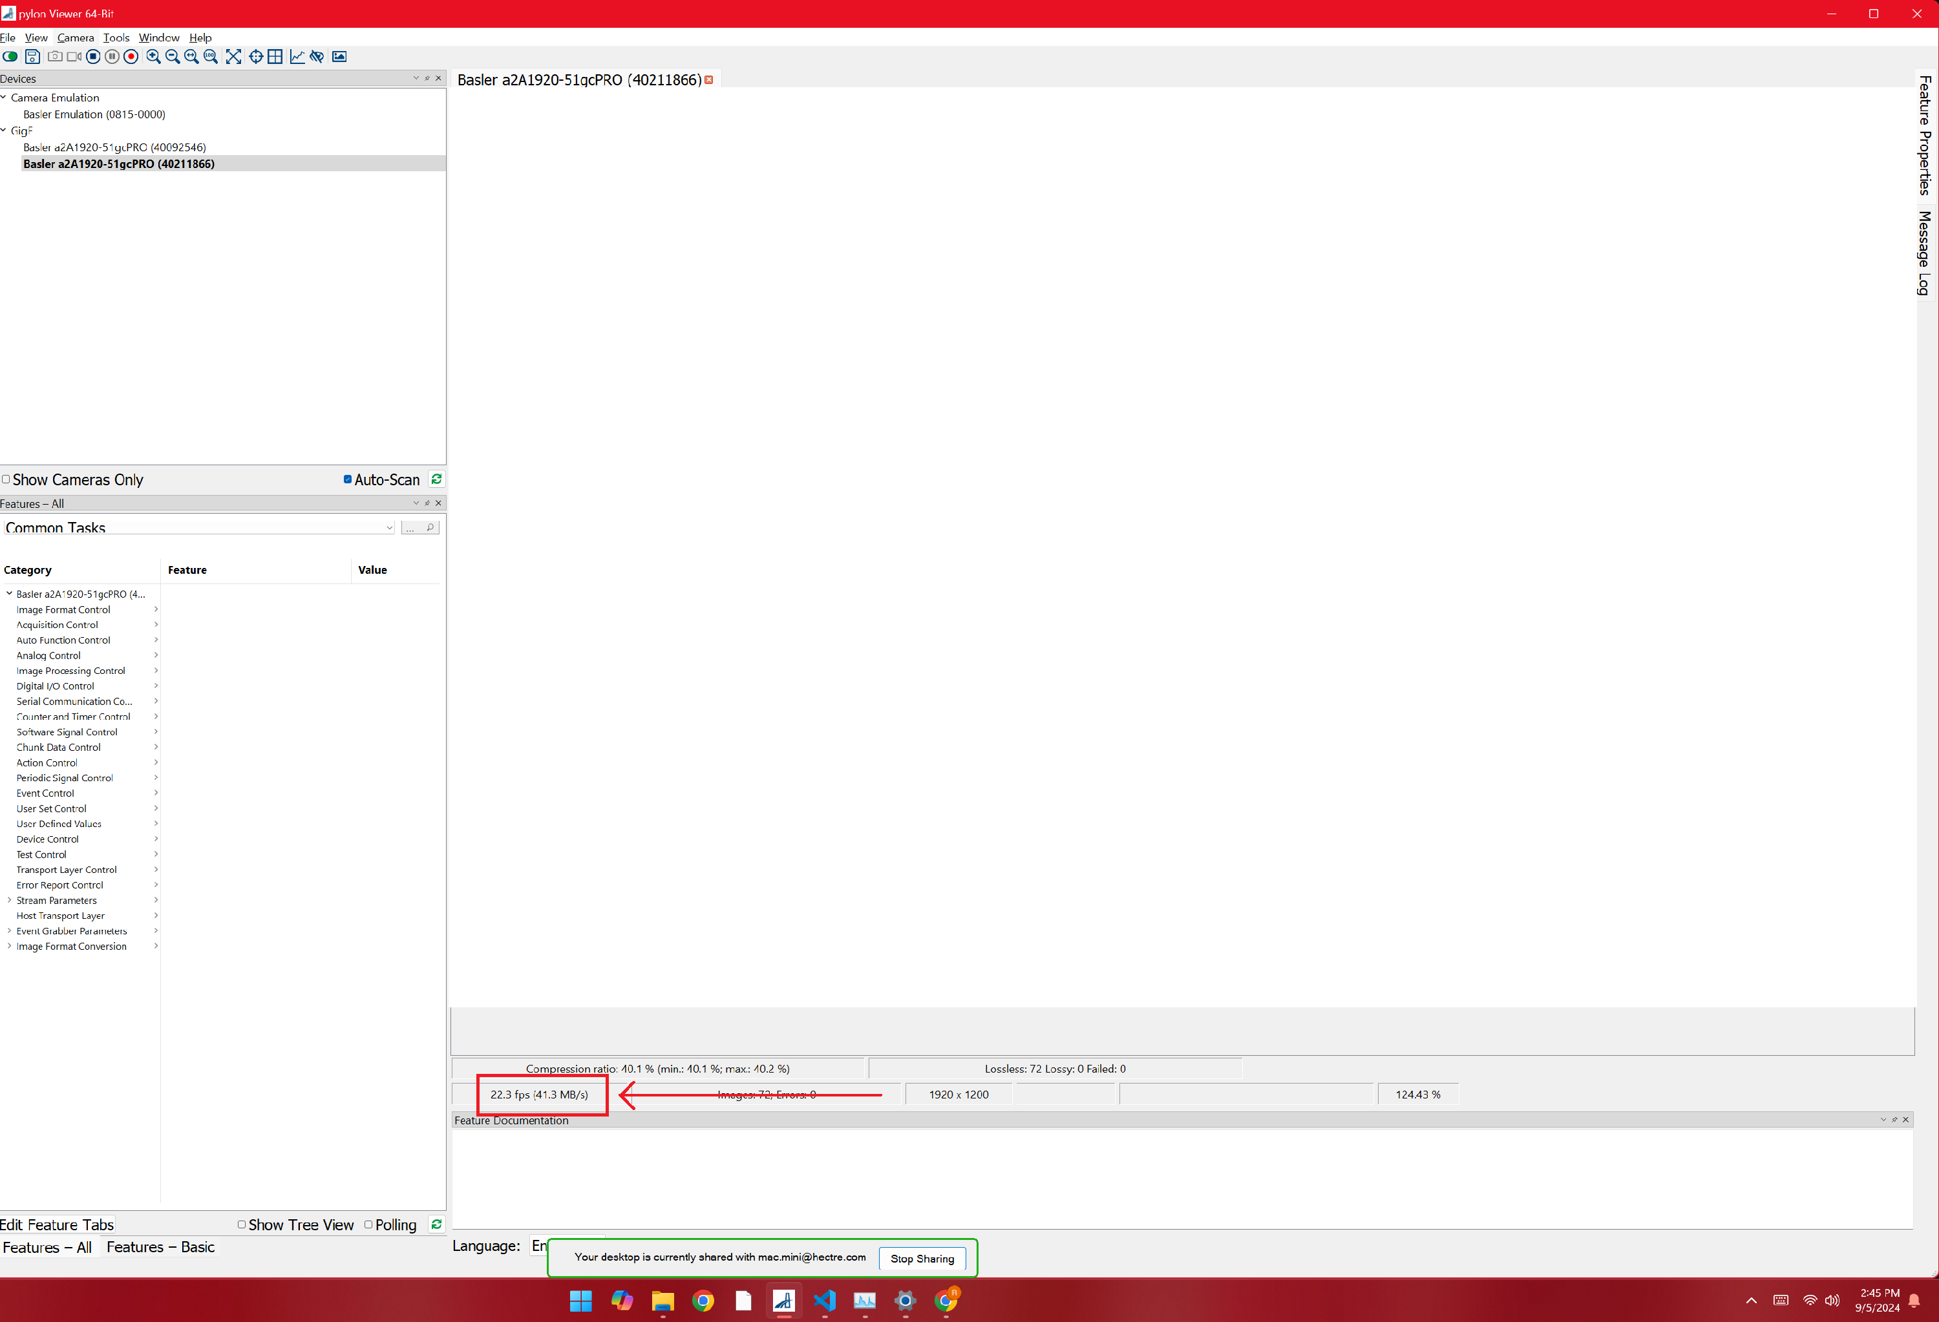Open the Feature Properties side tab
Image resolution: width=1939 pixels, height=1322 pixels.
[x=1925, y=136]
